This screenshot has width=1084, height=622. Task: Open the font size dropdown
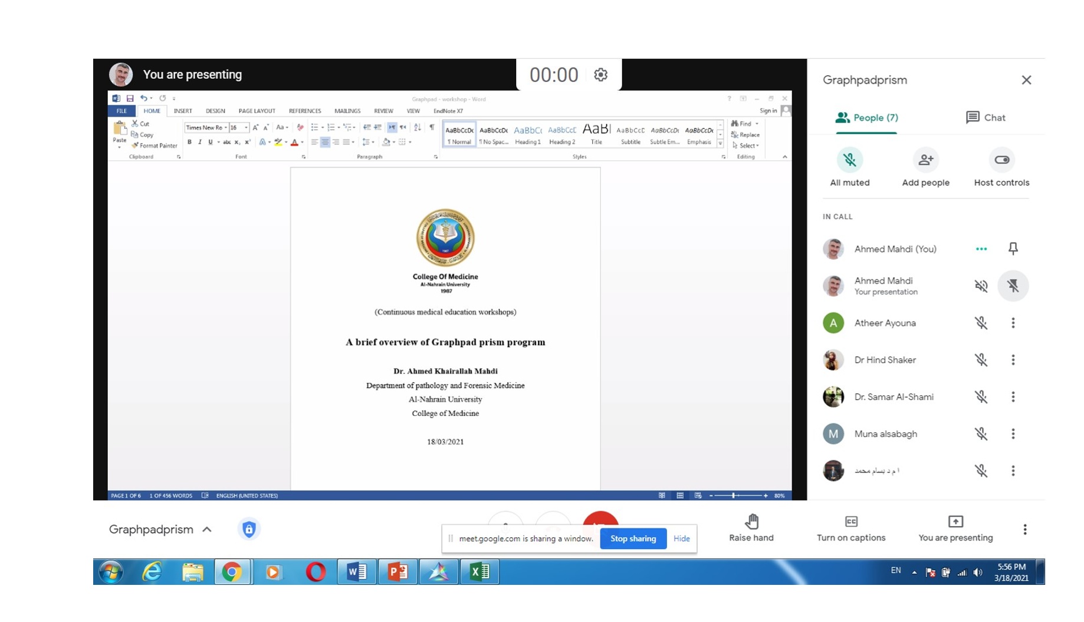(x=247, y=127)
